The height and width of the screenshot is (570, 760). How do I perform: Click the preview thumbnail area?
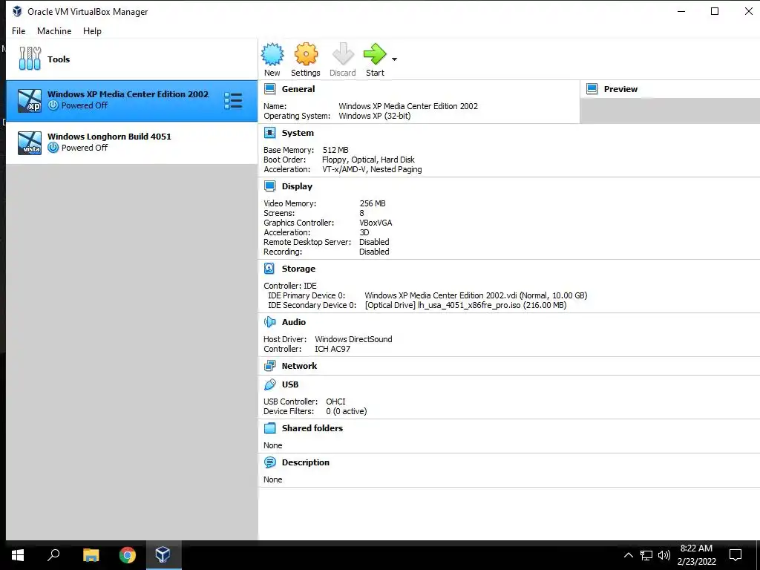(x=670, y=111)
